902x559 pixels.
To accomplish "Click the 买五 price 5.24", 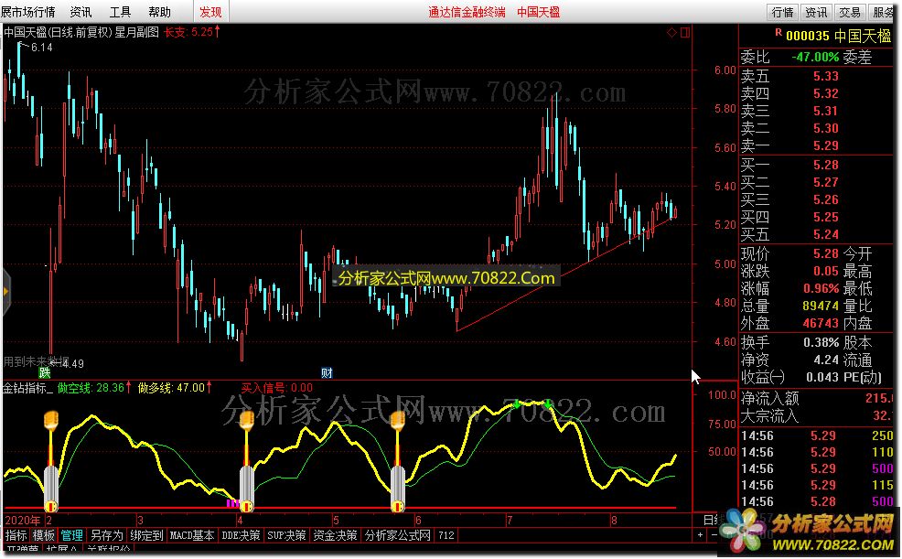I will [825, 234].
